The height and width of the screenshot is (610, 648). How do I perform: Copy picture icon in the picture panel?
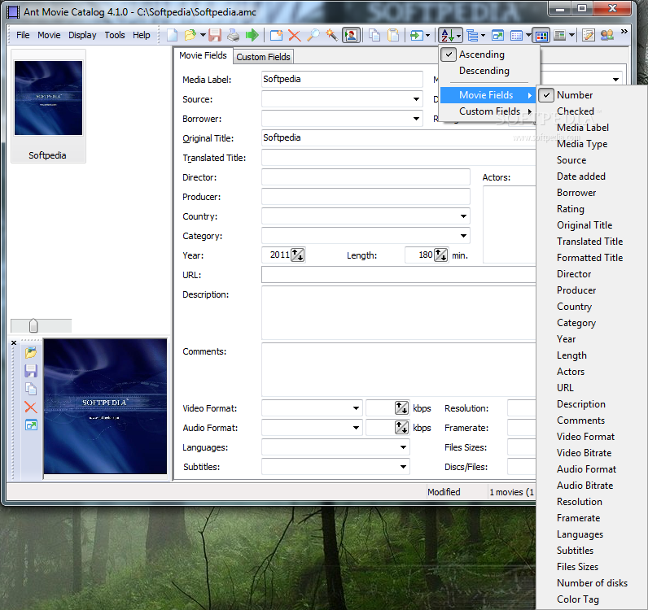coord(31,389)
